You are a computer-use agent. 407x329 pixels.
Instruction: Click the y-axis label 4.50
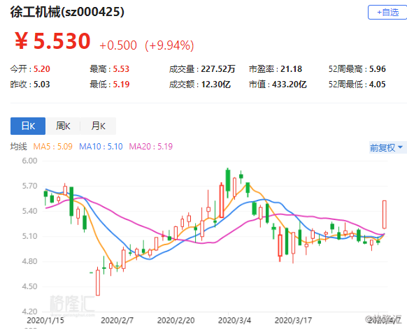point(29,286)
